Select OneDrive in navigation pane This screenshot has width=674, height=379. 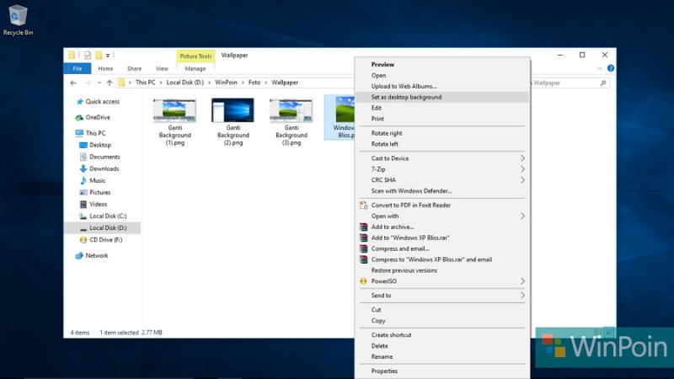pos(94,117)
